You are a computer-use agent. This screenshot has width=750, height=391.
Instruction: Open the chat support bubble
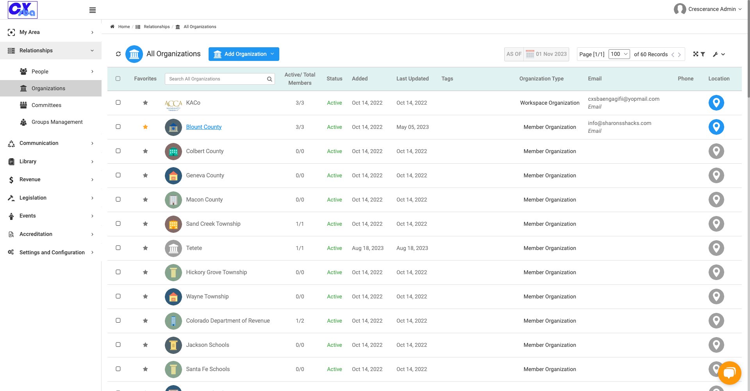[729, 373]
